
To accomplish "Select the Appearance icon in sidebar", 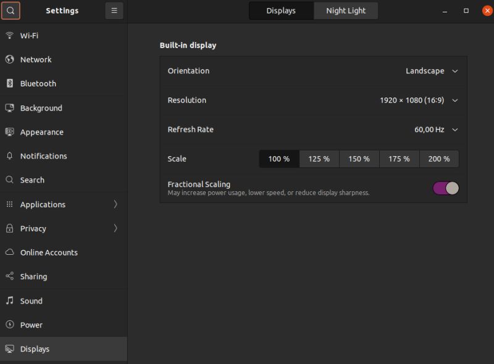I will tap(10, 131).
